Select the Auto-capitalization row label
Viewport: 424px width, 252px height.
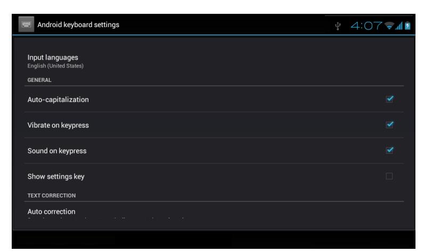58,100
